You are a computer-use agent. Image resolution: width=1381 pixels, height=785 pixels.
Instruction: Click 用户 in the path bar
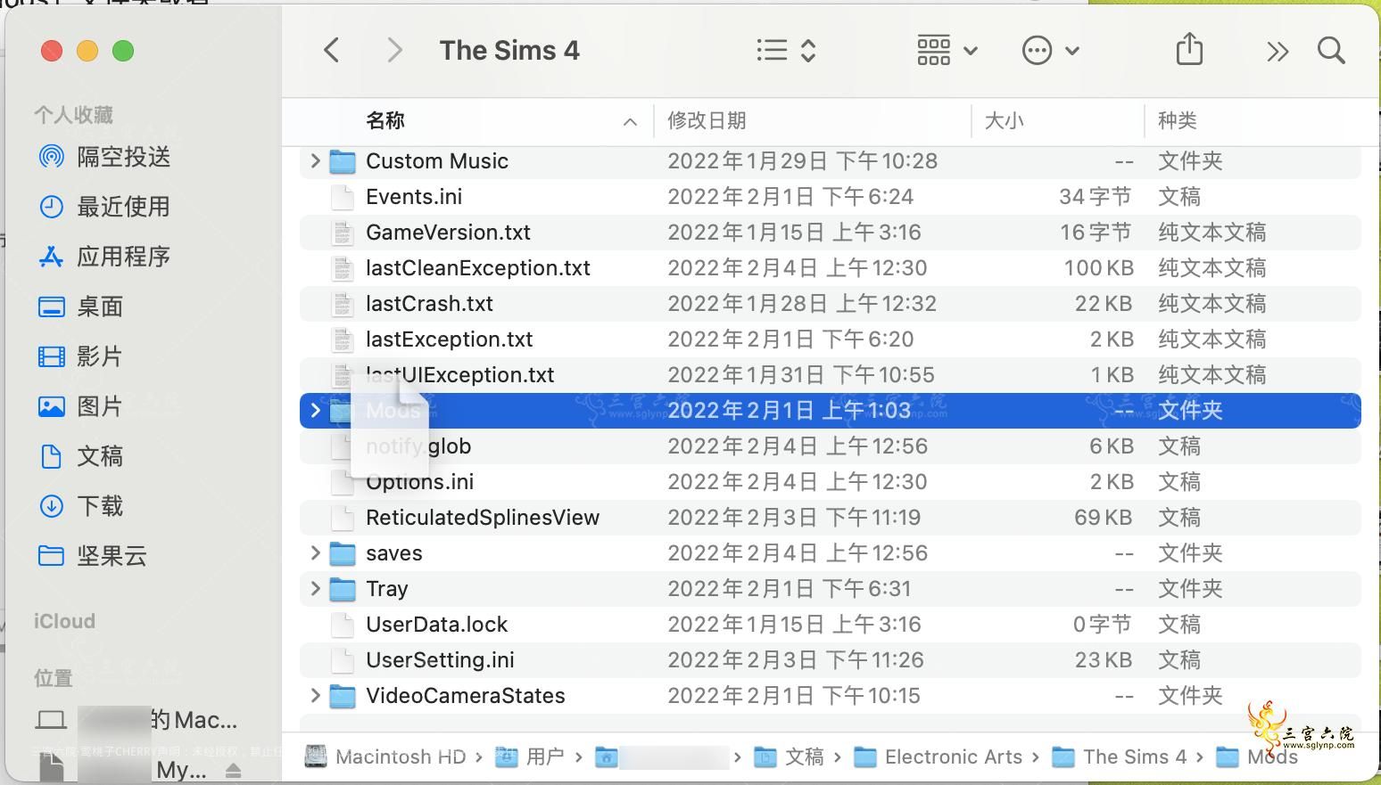click(x=530, y=756)
